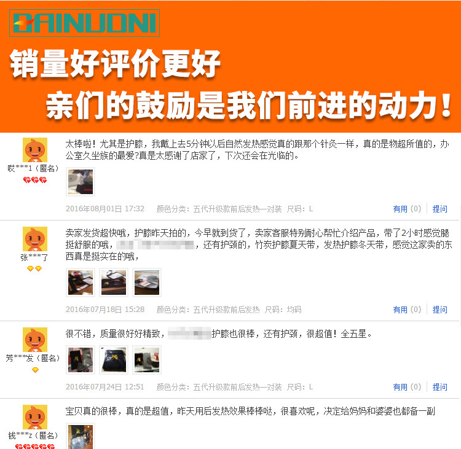Screen dimensions: 461x449
Task: Open avatar of reviewer 芳***发
Action: (35, 340)
